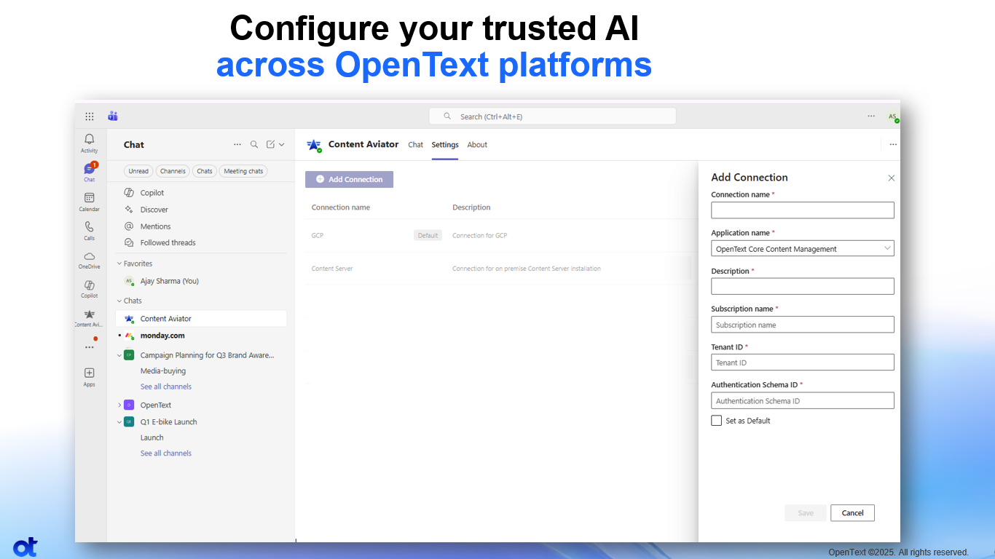Screen dimensions: 995x559
Task: Click the new chat compose icon
Action: click(x=270, y=145)
